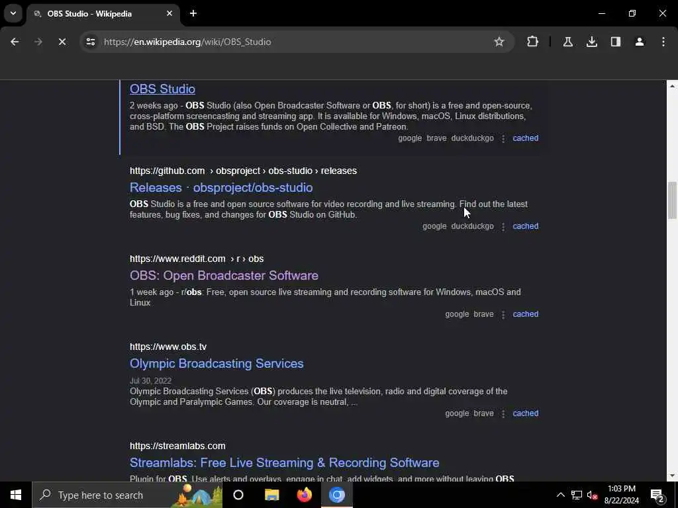Open OBS: Open Broadcaster Software link
This screenshot has width=678, height=508.
(224, 276)
